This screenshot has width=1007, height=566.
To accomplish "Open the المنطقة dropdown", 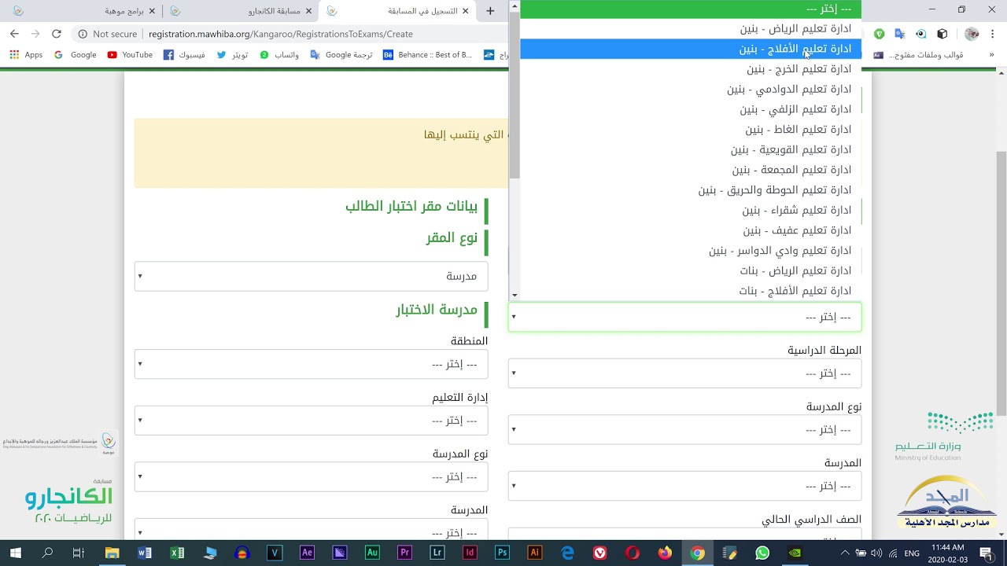I will [311, 364].
